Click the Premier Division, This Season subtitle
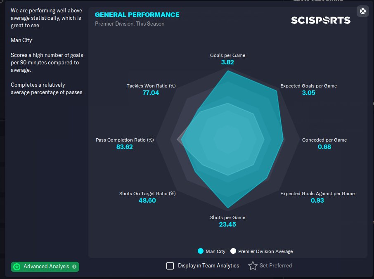The height and width of the screenshot is (279, 374). pos(130,24)
